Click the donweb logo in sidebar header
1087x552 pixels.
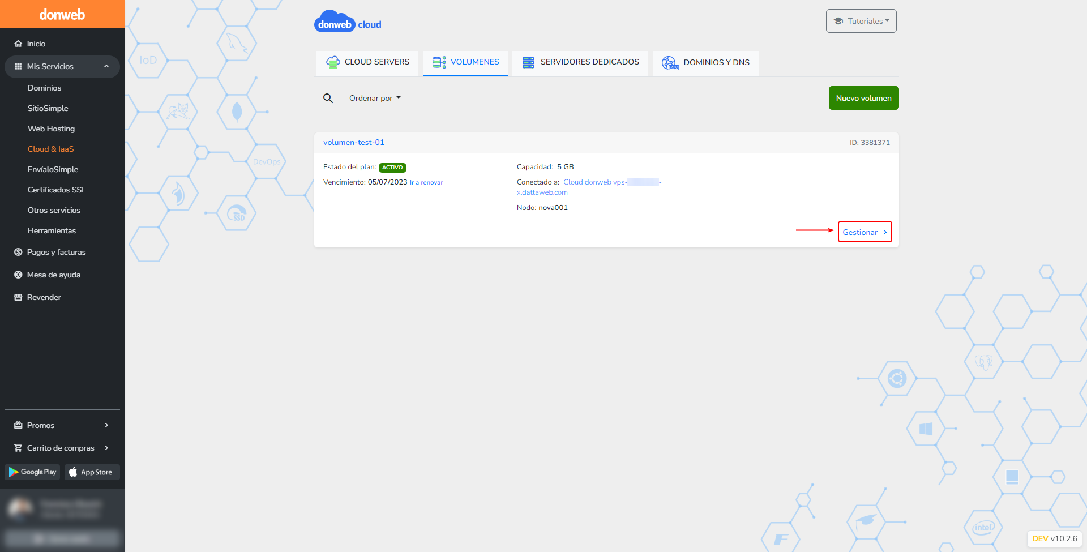(62, 15)
